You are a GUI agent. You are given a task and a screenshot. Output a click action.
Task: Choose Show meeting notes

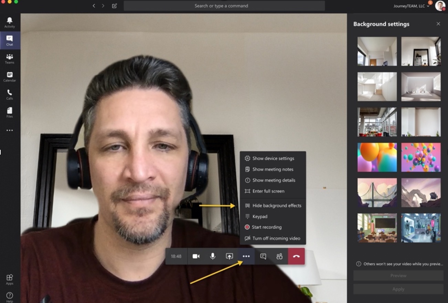pyautogui.click(x=273, y=169)
